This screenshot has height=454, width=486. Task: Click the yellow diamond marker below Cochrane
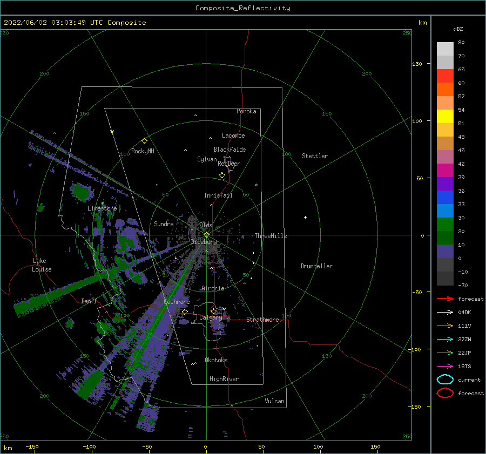[185, 311]
